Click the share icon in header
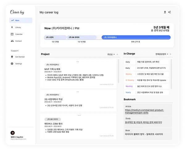Viewport: 185px width, 150px height. [169, 12]
